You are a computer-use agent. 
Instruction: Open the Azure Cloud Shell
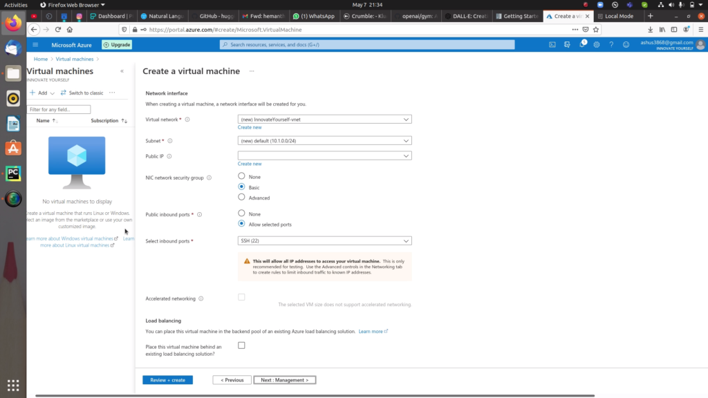click(x=552, y=44)
